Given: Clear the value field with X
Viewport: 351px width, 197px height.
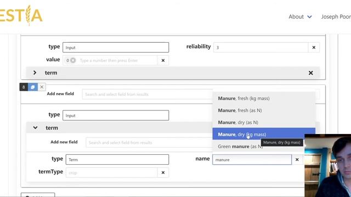Looking at the screenshot, I should [163, 60].
